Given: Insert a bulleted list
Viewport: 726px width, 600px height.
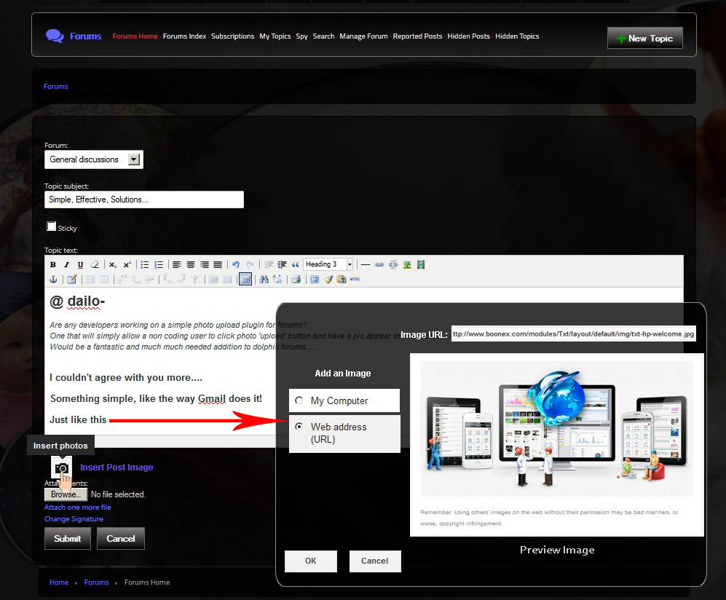Looking at the screenshot, I should click(x=145, y=264).
